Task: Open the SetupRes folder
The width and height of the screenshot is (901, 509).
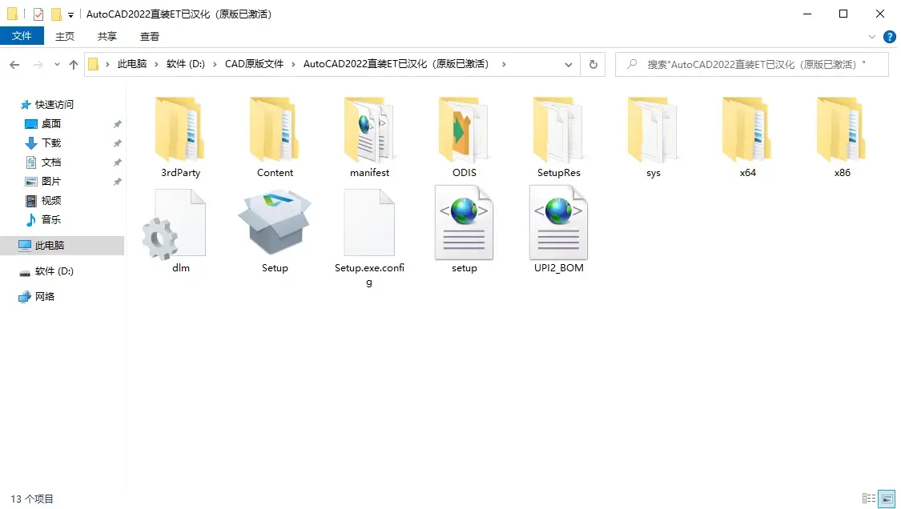Action: [558, 138]
